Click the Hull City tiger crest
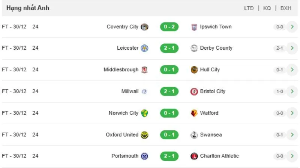 (x=194, y=70)
